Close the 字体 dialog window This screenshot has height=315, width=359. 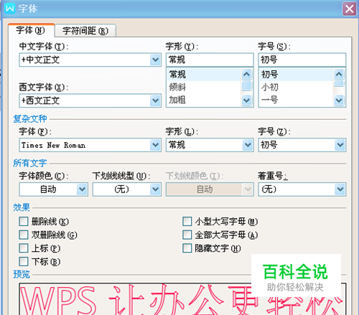[x=349, y=9]
